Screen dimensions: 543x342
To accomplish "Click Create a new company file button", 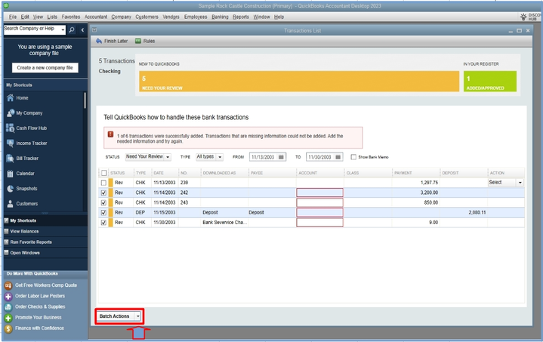I will pos(45,67).
